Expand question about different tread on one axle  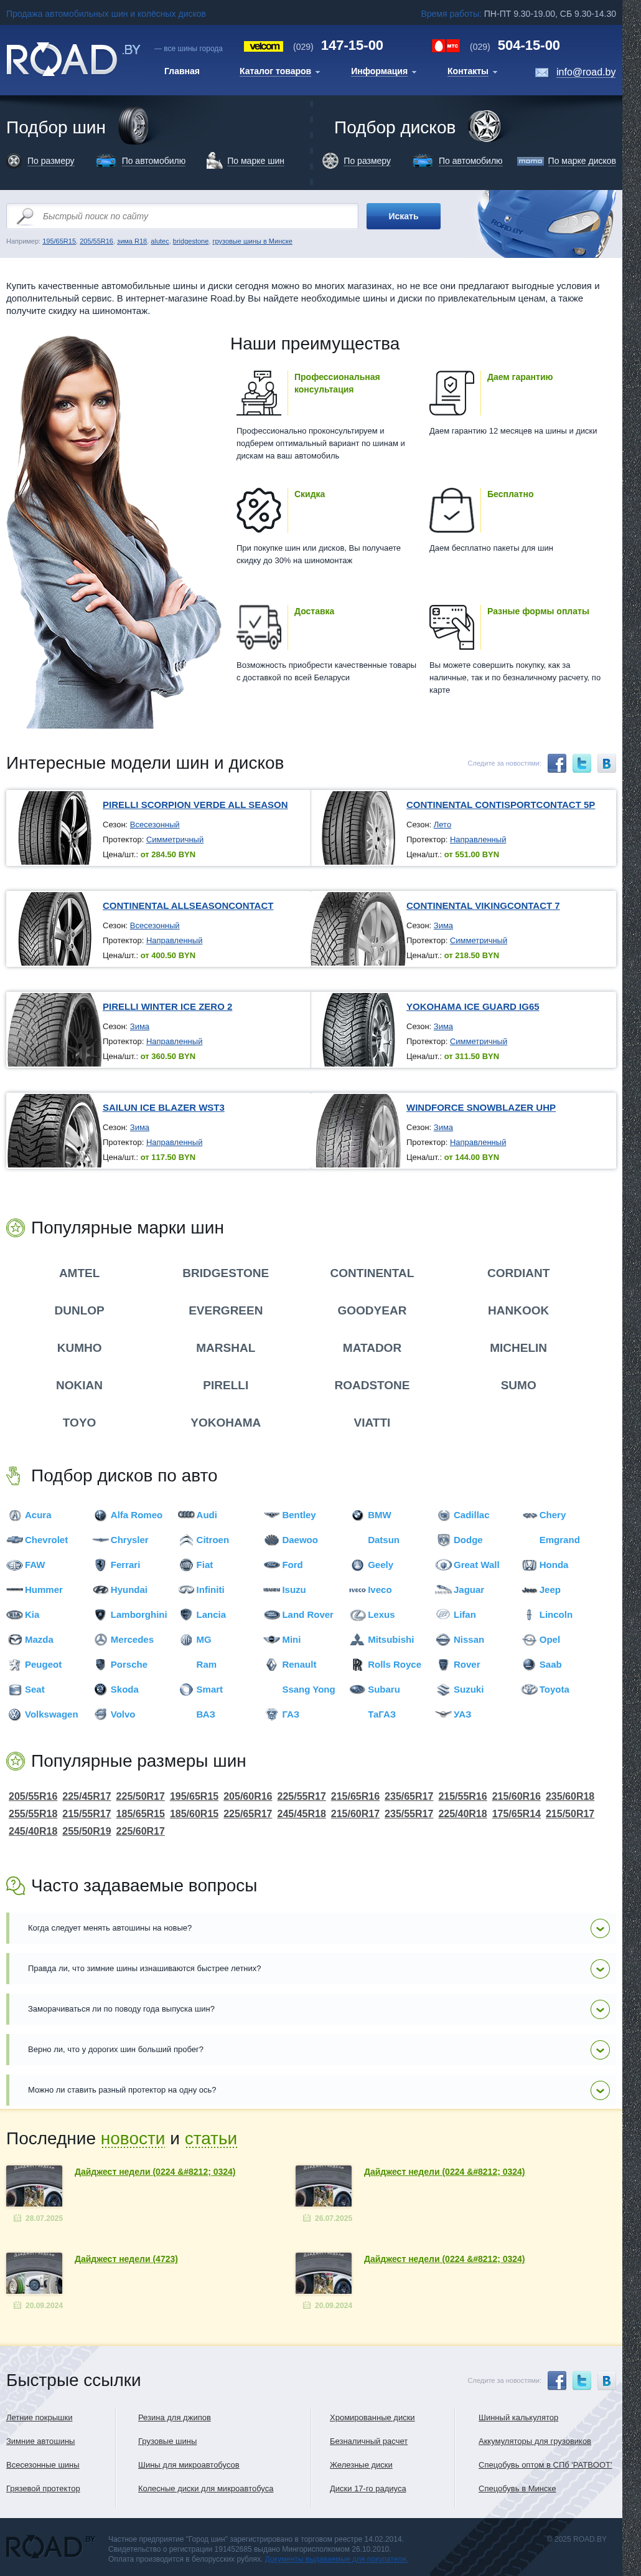[x=600, y=2090]
